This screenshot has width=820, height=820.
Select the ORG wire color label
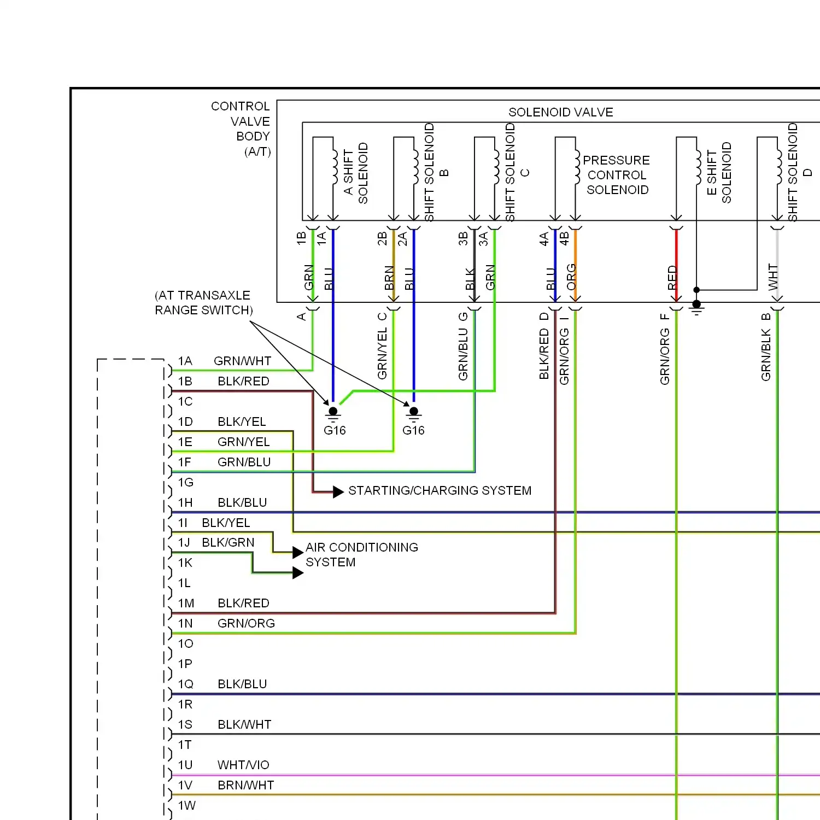point(571,277)
